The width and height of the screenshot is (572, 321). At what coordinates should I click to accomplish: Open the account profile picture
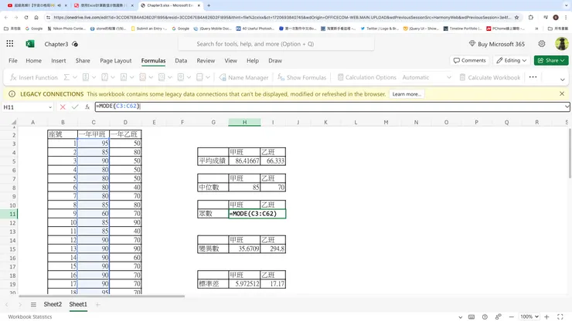click(561, 44)
